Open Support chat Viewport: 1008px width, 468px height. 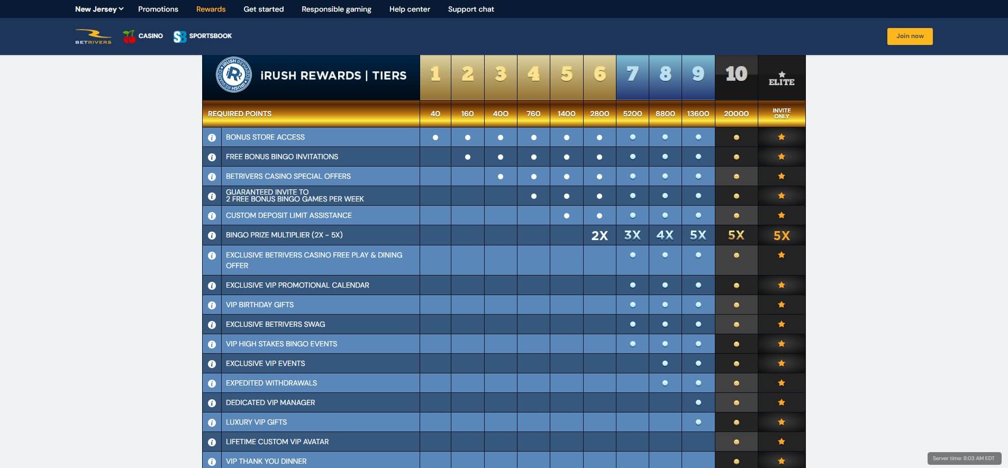pos(471,9)
